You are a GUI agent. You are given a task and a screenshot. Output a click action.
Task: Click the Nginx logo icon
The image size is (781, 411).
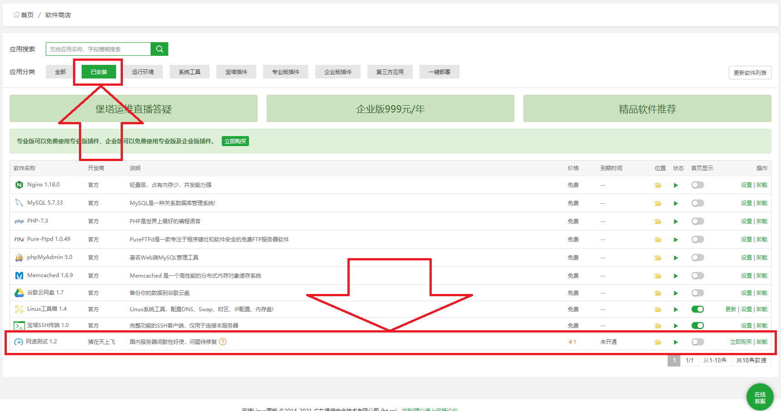19,185
